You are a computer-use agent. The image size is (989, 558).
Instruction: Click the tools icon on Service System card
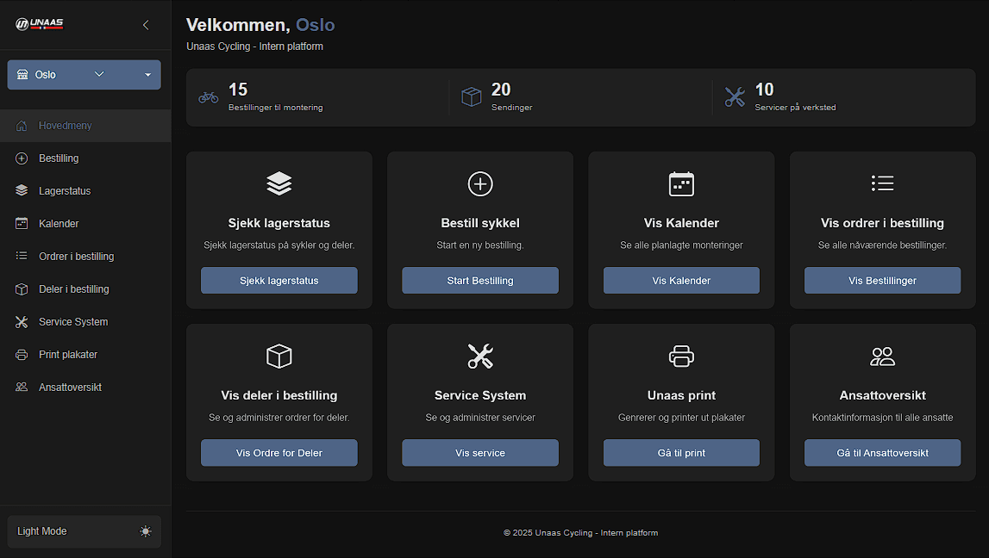(480, 356)
